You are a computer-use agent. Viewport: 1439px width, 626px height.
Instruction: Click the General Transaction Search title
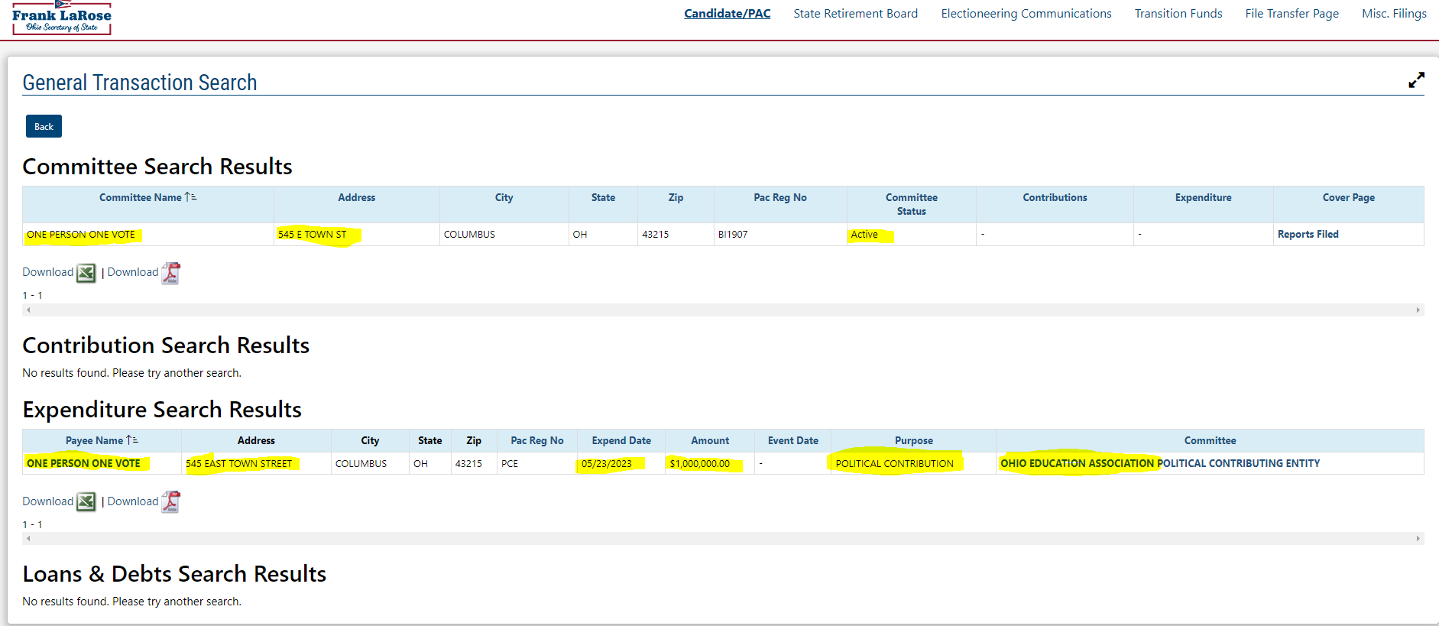coord(140,83)
